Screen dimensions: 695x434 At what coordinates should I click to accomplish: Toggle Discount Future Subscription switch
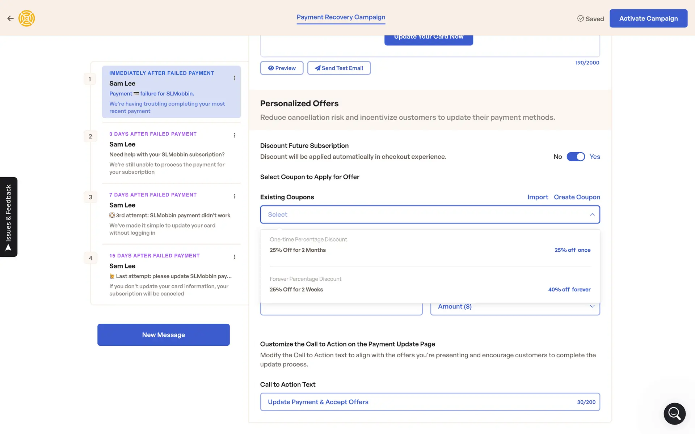[x=576, y=157]
